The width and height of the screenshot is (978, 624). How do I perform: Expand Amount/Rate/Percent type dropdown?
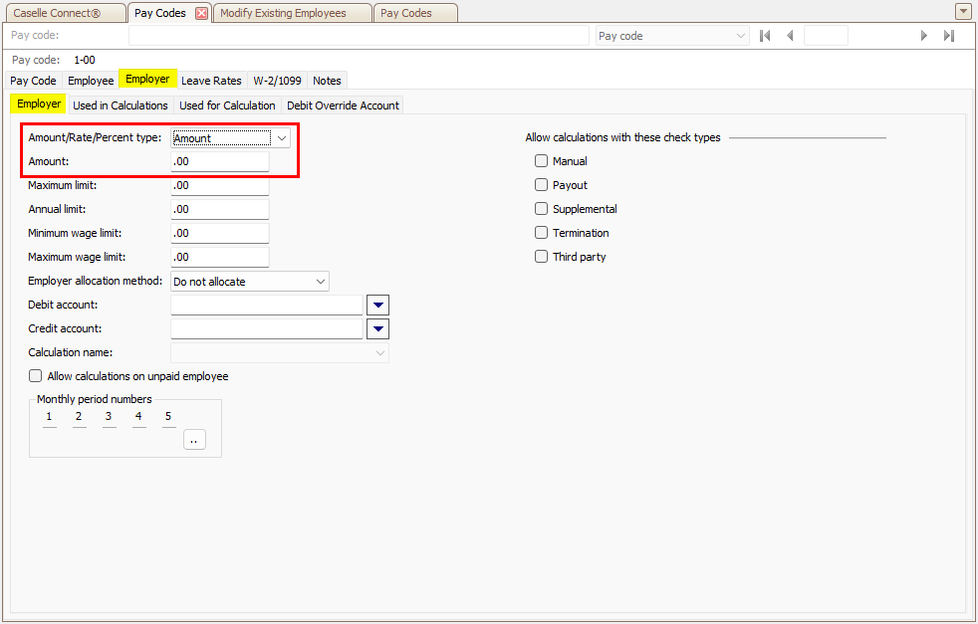[x=282, y=138]
